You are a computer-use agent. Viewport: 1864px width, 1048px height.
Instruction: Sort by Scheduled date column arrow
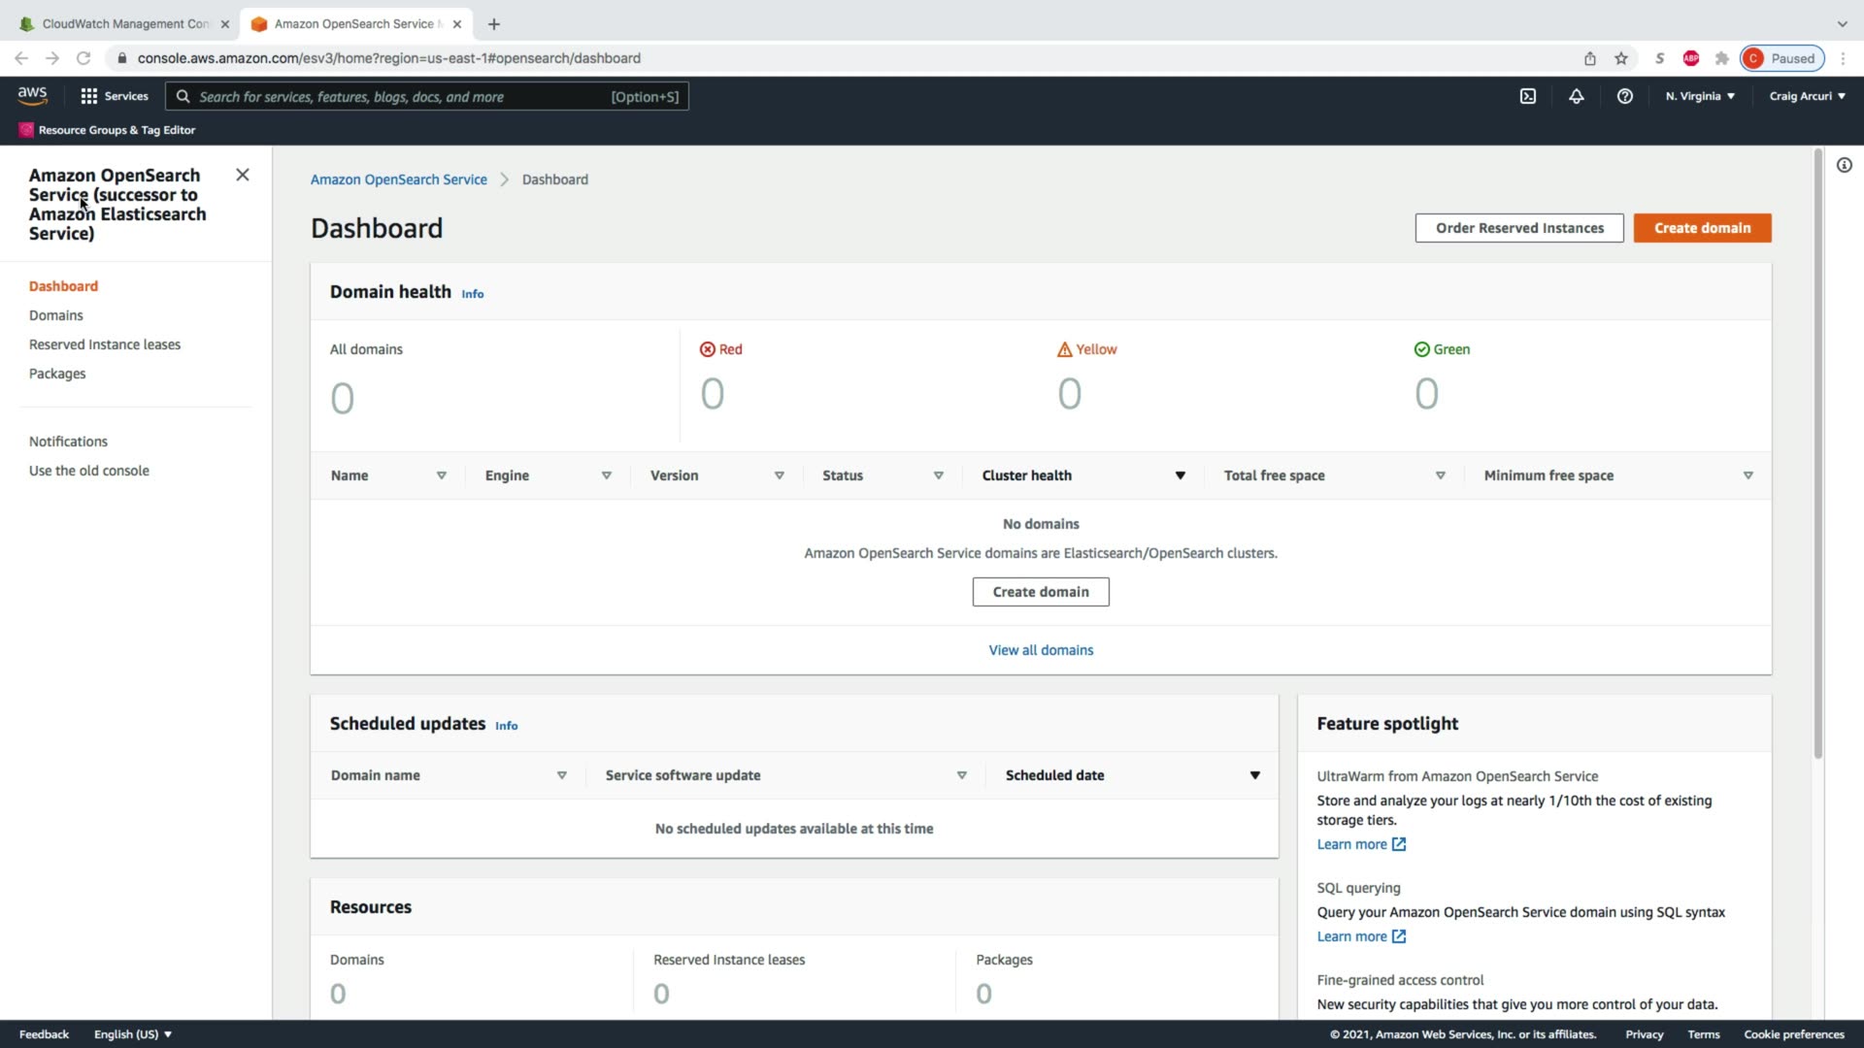(x=1255, y=775)
